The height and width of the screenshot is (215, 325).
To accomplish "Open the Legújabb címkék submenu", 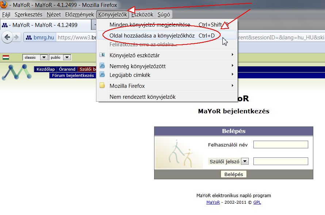I will click(x=130, y=75).
